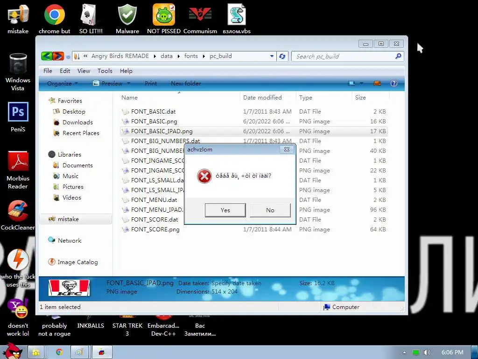
Task: Click the search magnifier icon
Action: 398,56
